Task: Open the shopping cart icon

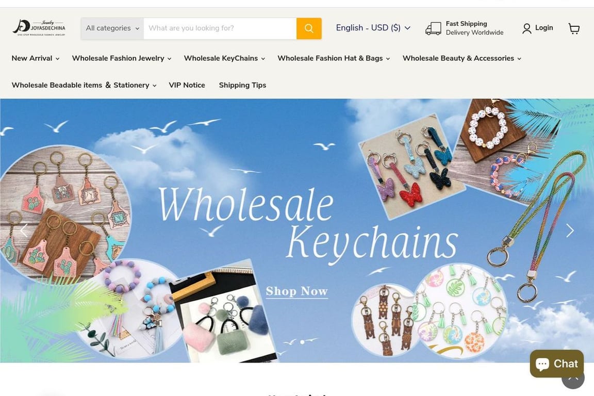Action: click(x=574, y=28)
